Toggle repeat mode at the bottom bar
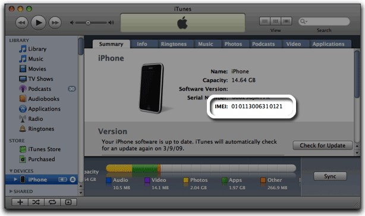This screenshot has width=365, height=216. [52, 202]
